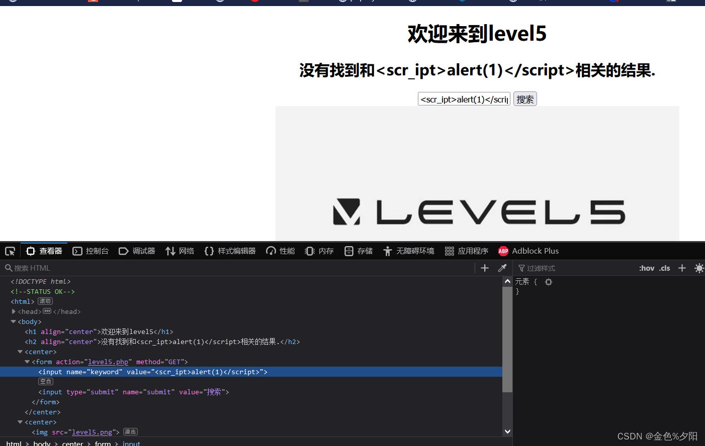The height and width of the screenshot is (446, 705).
Task: Click markup scrollbar down arrow
Action: coord(507,431)
